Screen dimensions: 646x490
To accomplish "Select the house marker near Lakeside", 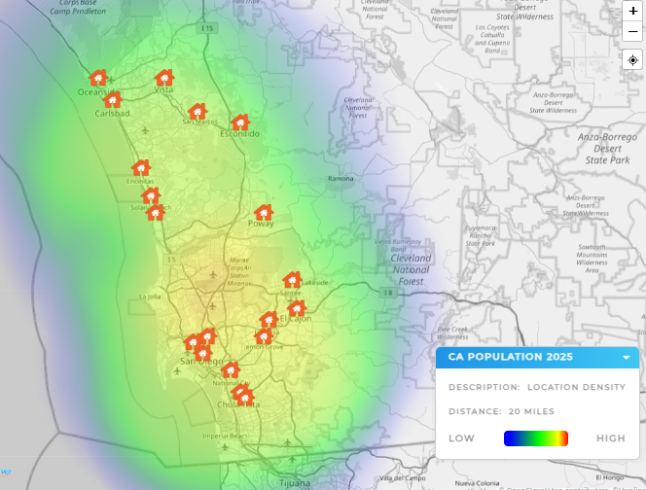I will click(292, 280).
